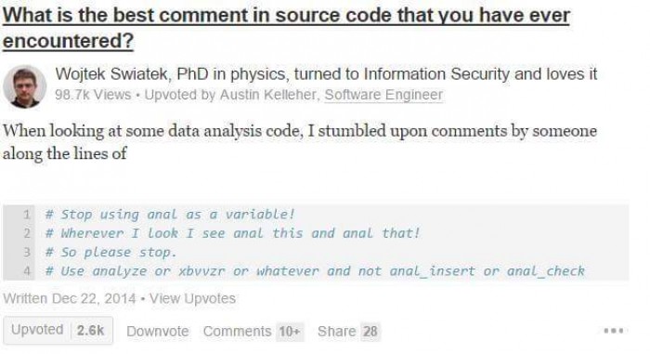Click the 2.6k upvote count
Viewport: 650px width, 354px height.
(90, 331)
